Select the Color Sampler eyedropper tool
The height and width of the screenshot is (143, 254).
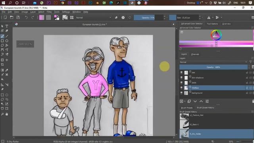[x=7, y=70]
